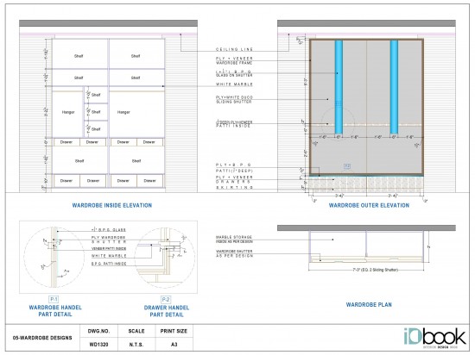This screenshot has height=355, width=475.
Task: Select the WARDROBE PLAN title text
Action: pyautogui.click(x=369, y=304)
